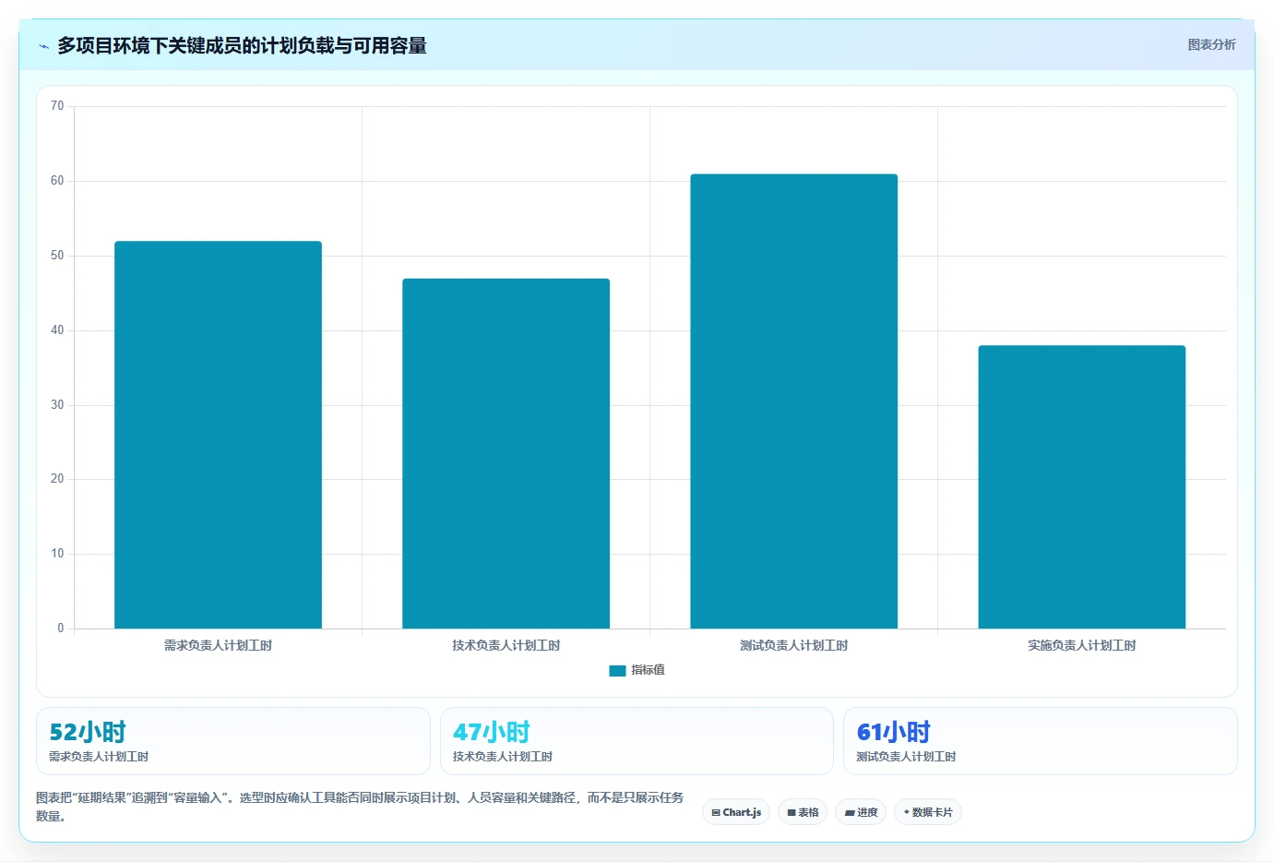Select the 技术负责人计划工时 bar
The width and height of the screenshot is (1274, 862).
coord(506,453)
